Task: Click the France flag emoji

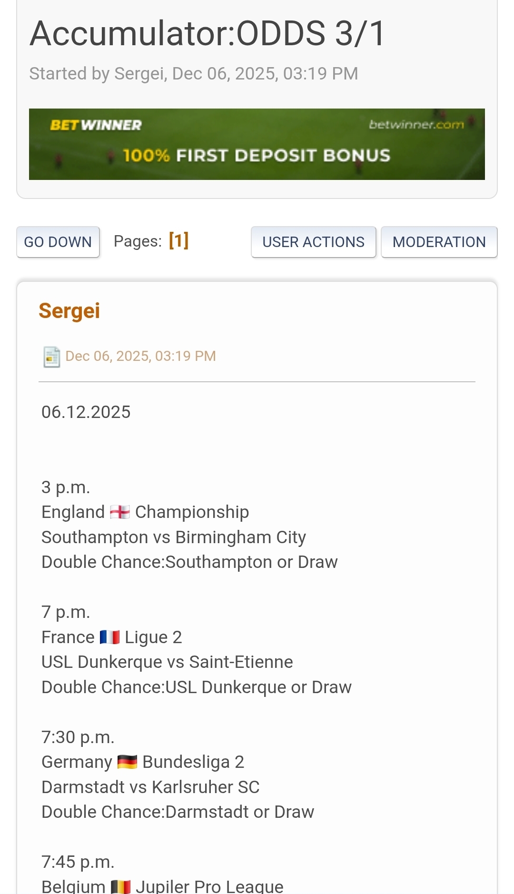Action: click(x=109, y=637)
